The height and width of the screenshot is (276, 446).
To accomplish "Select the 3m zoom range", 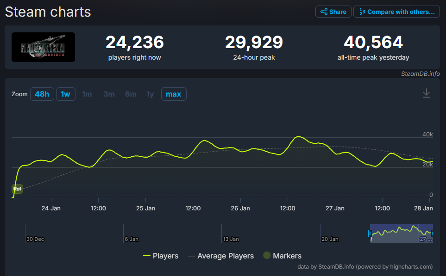I will point(109,94).
